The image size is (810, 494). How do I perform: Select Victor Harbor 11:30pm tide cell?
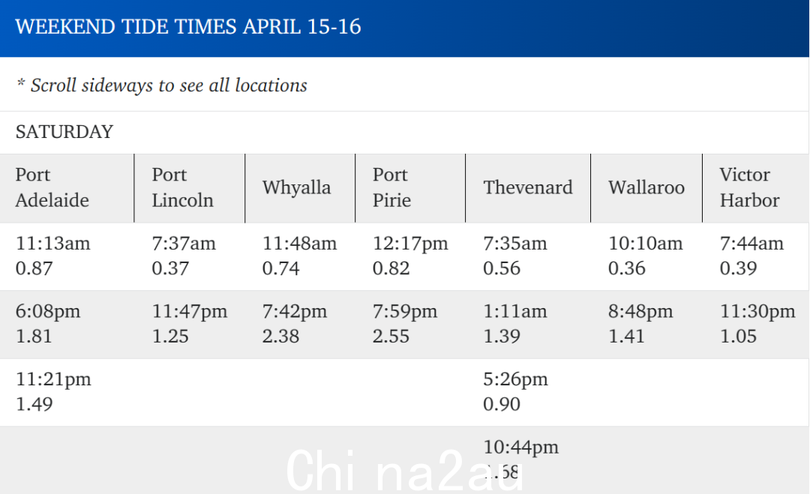[756, 324]
